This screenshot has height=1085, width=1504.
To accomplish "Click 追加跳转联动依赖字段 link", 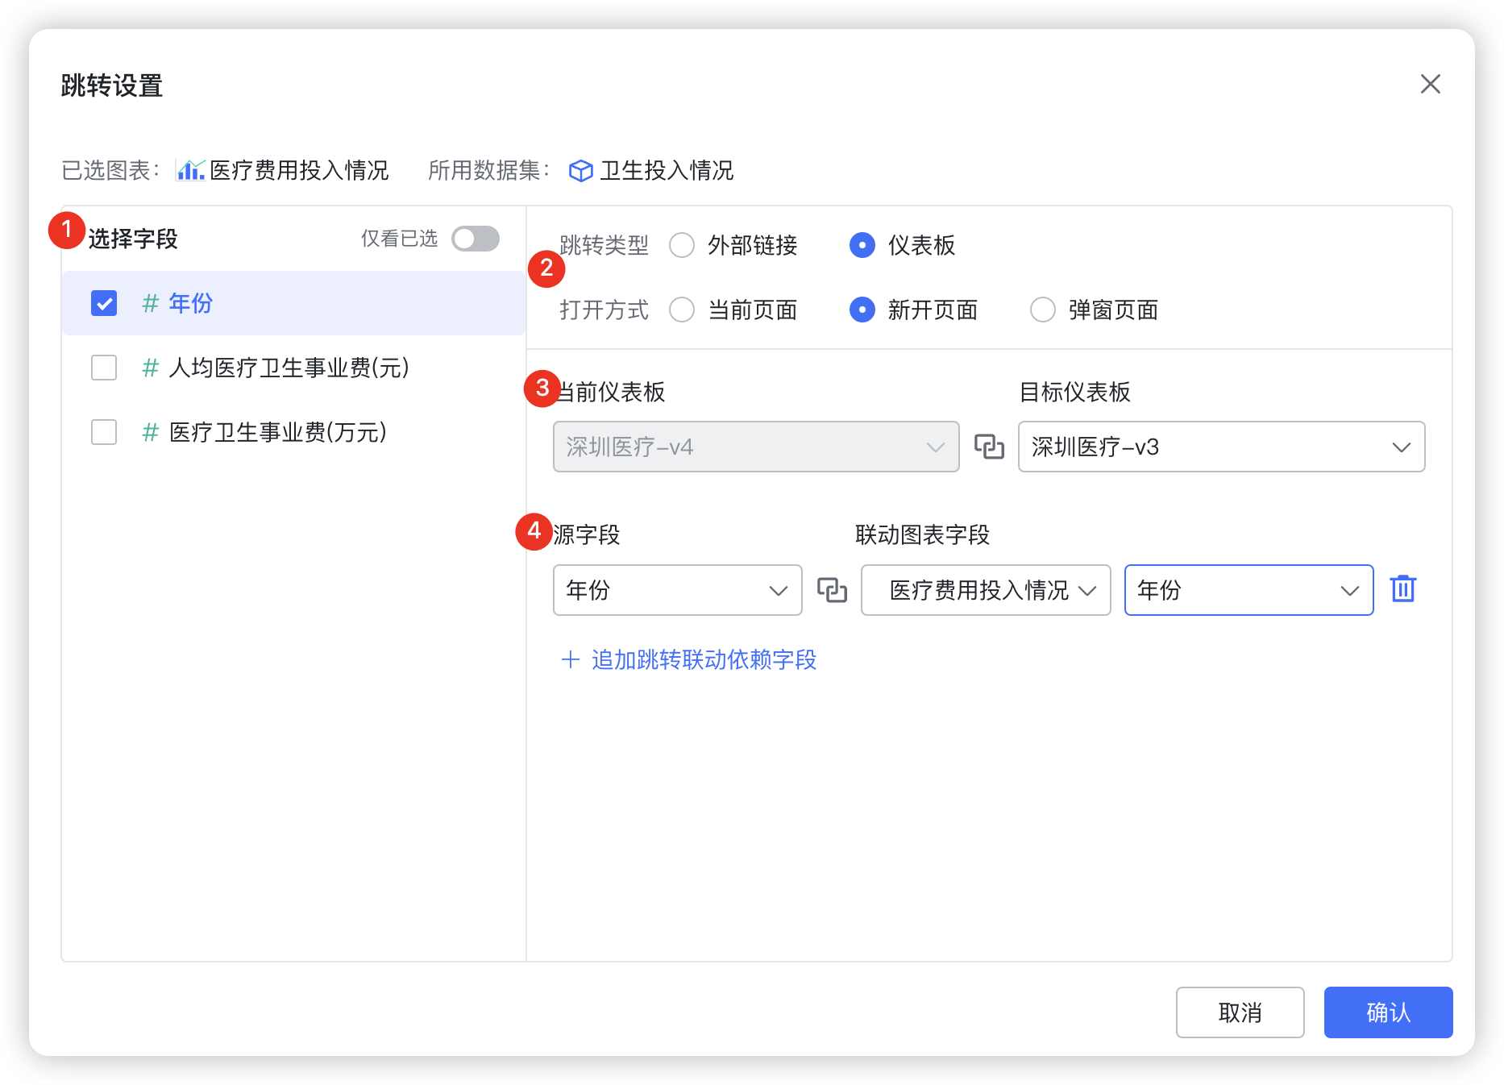I will point(704,659).
